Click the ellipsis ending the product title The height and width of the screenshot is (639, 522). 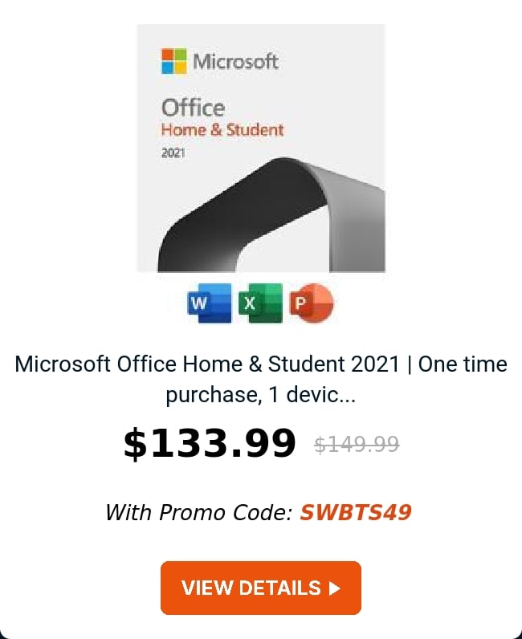pos(347,395)
